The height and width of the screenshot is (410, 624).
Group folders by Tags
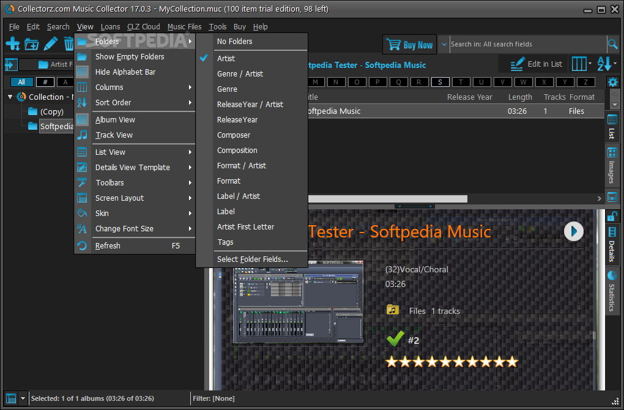click(252, 242)
